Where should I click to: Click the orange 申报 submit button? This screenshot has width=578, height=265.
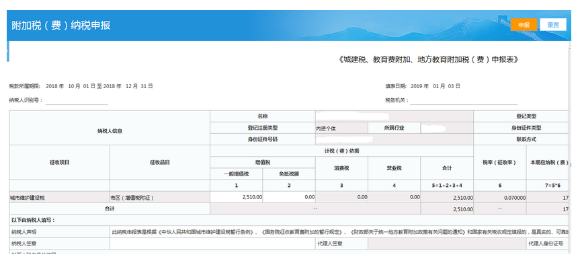pyautogui.click(x=524, y=25)
